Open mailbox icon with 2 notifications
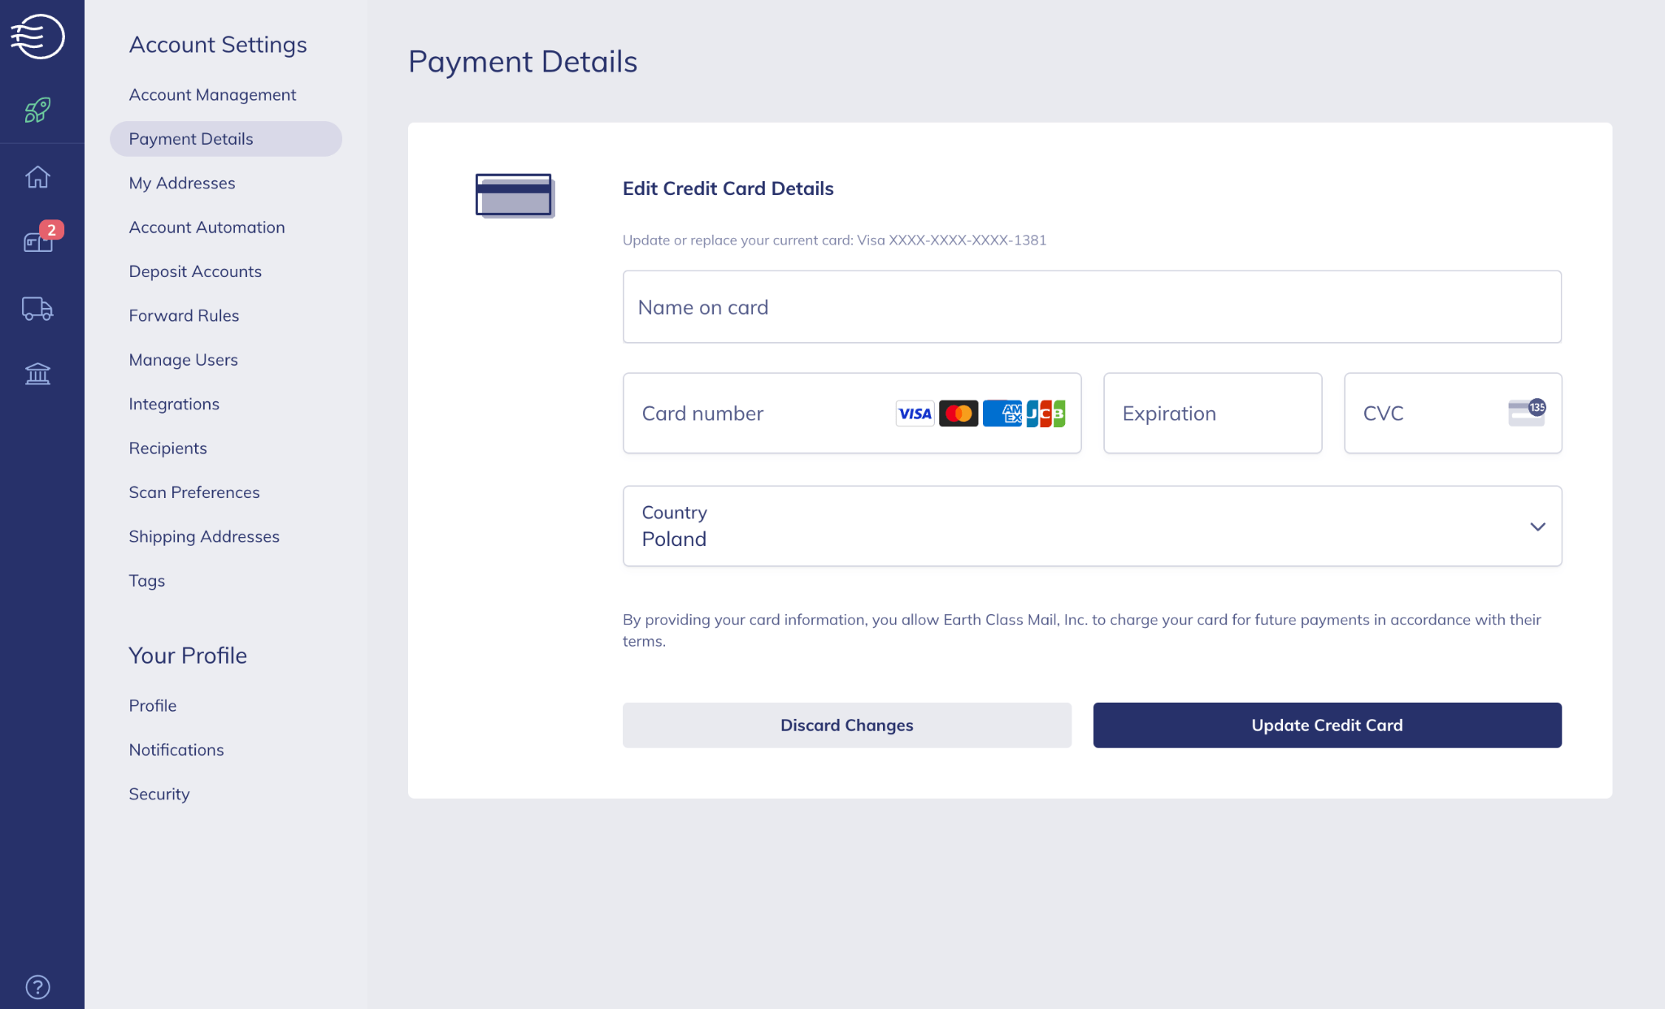Image resolution: width=1665 pixels, height=1009 pixels. [x=37, y=241]
